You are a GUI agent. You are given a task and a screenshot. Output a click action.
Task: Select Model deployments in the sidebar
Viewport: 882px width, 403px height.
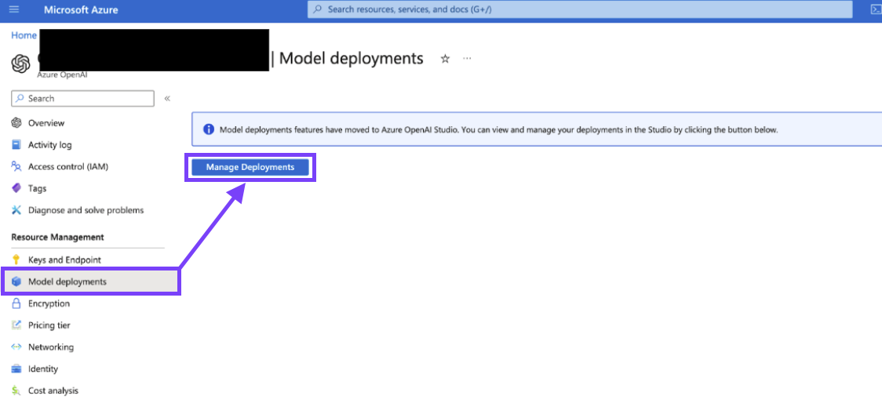(91, 281)
